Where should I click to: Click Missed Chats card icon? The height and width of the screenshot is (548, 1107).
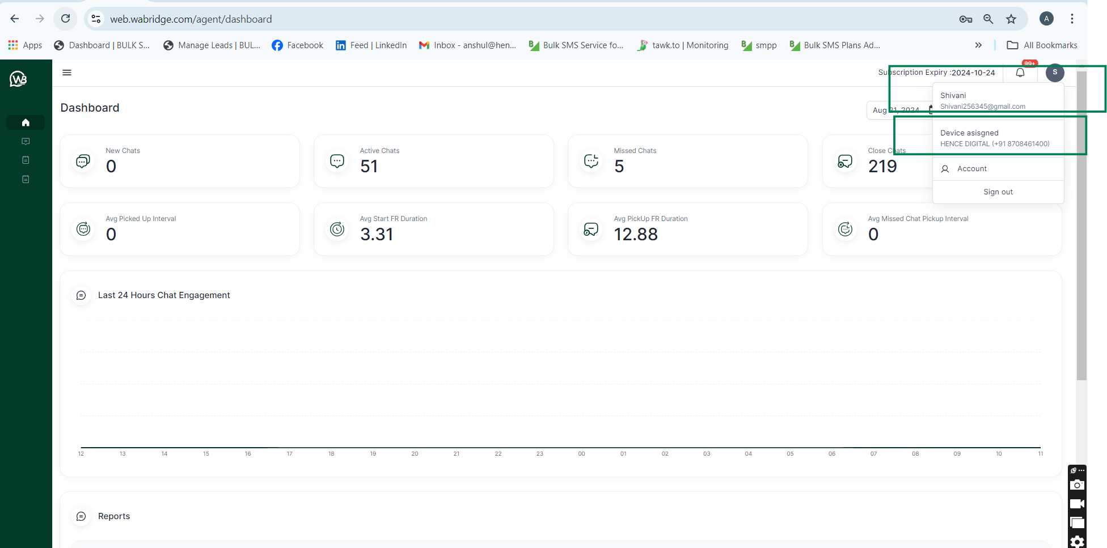(591, 162)
